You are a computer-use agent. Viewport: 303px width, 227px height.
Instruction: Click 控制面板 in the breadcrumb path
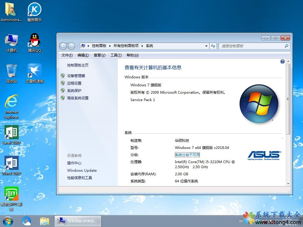(x=99, y=46)
